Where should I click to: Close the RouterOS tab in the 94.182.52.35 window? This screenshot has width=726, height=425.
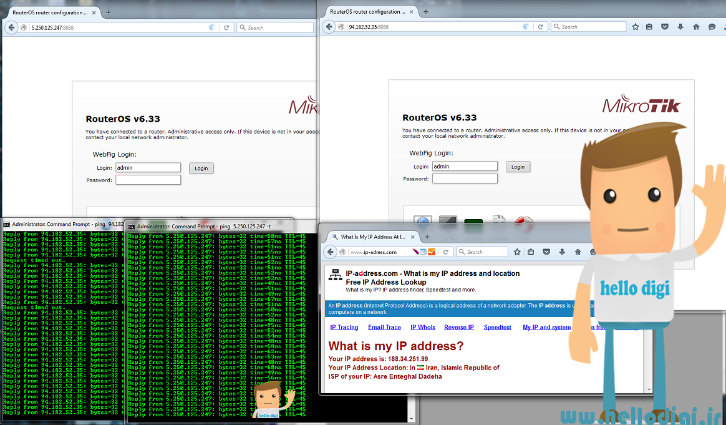tap(412, 12)
